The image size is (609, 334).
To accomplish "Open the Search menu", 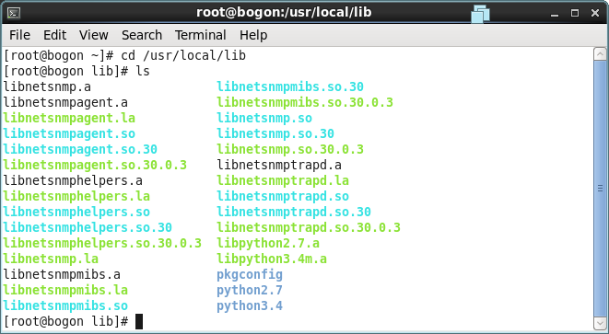I will click(142, 35).
